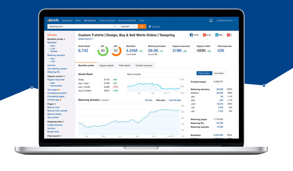The width and height of the screenshot is (293, 171).
Task: Click the UR 83 green gauge
Action: [103, 51]
